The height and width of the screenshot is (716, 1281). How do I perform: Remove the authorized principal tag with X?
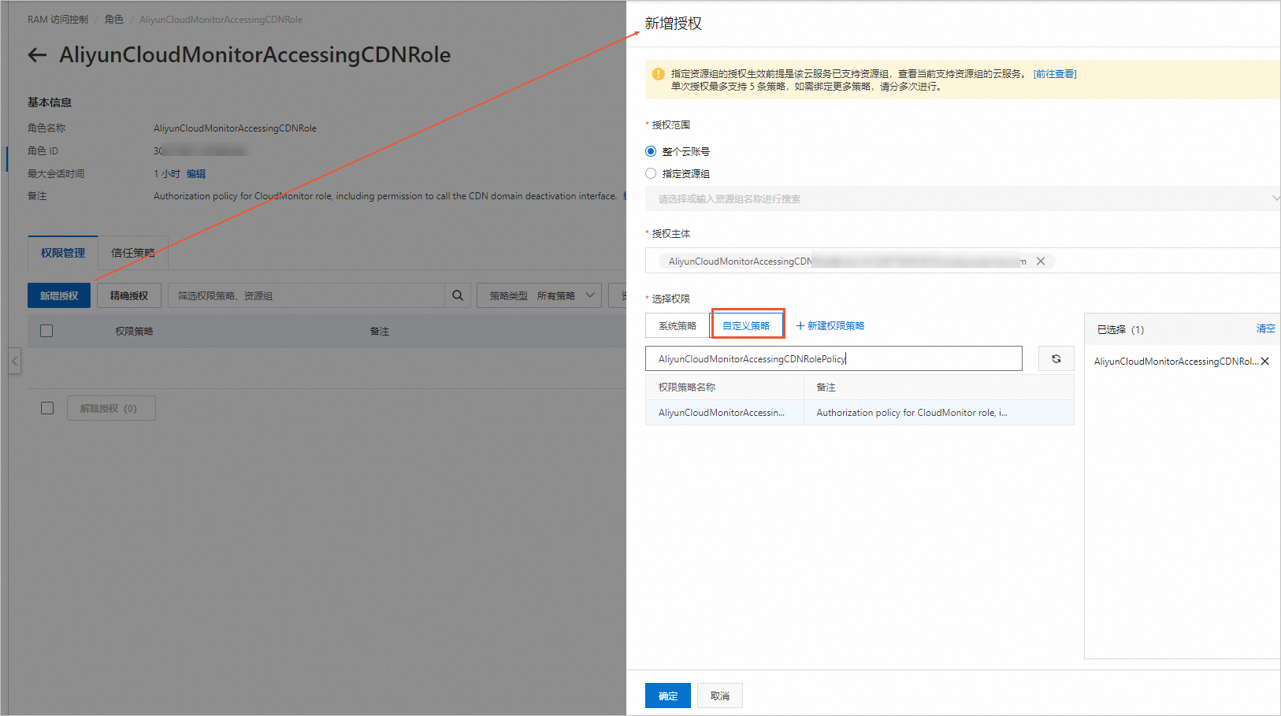click(x=1041, y=262)
